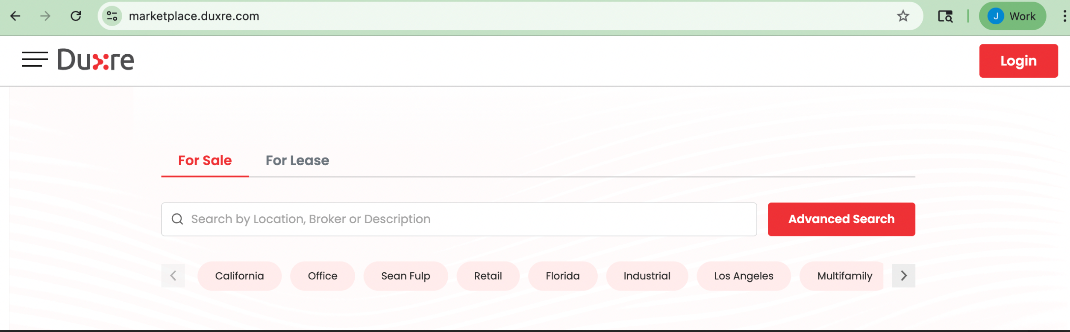Image resolution: width=1070 pixels, height=332 pixels.
Task: Open the Google Lens search icon
Action: pyautogui.click(x=945, y=16)
